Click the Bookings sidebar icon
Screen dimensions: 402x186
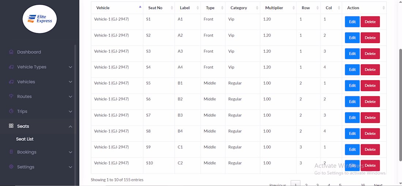point(11,152)
